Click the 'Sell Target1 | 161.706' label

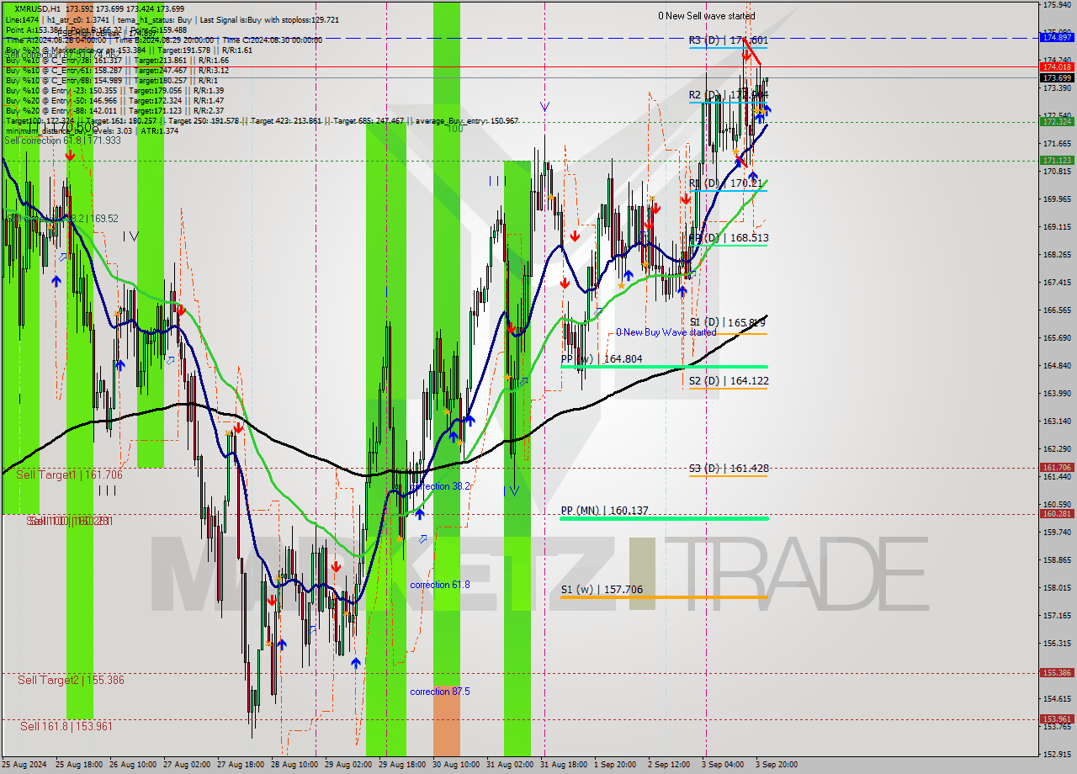[x=69, y=474]
